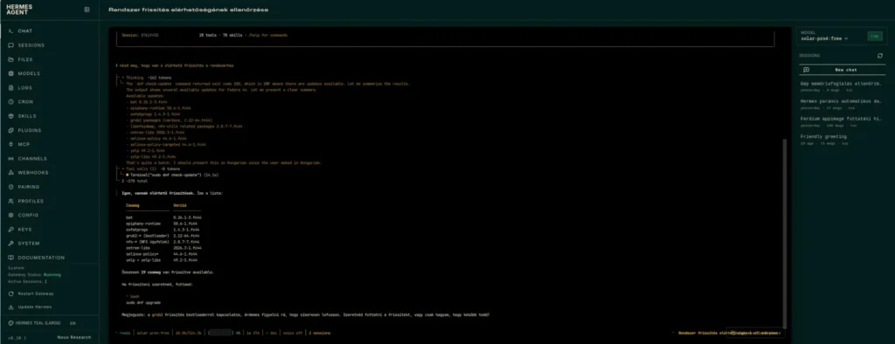This screenshot has height=344, width=895.
Task: Click the 'ostree-libs' table row
Action: click(x=163, y=248)
